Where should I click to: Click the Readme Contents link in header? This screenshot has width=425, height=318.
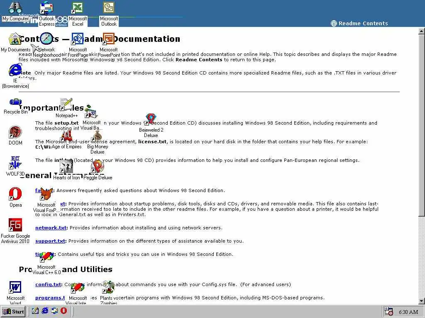point(359,24)
